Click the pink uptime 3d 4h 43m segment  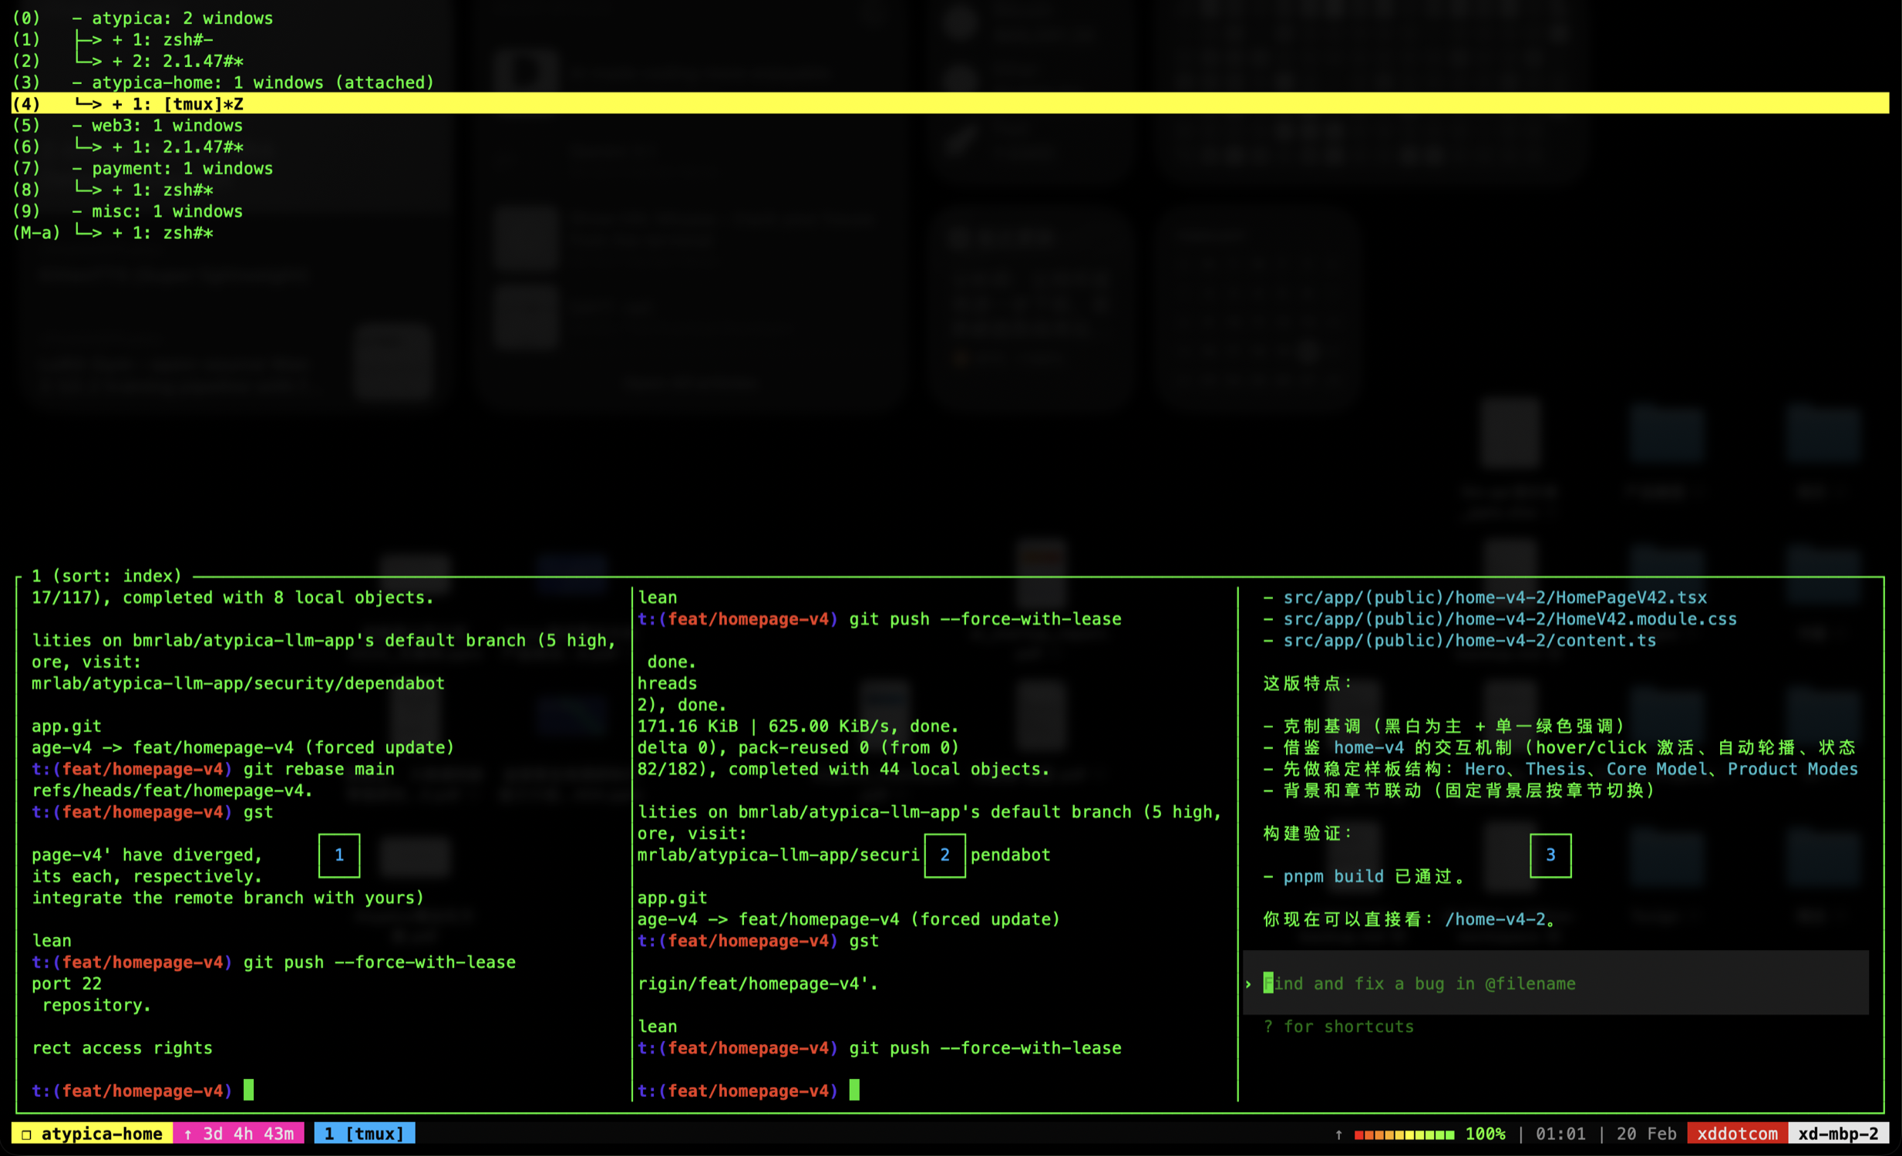point(239,1133)
